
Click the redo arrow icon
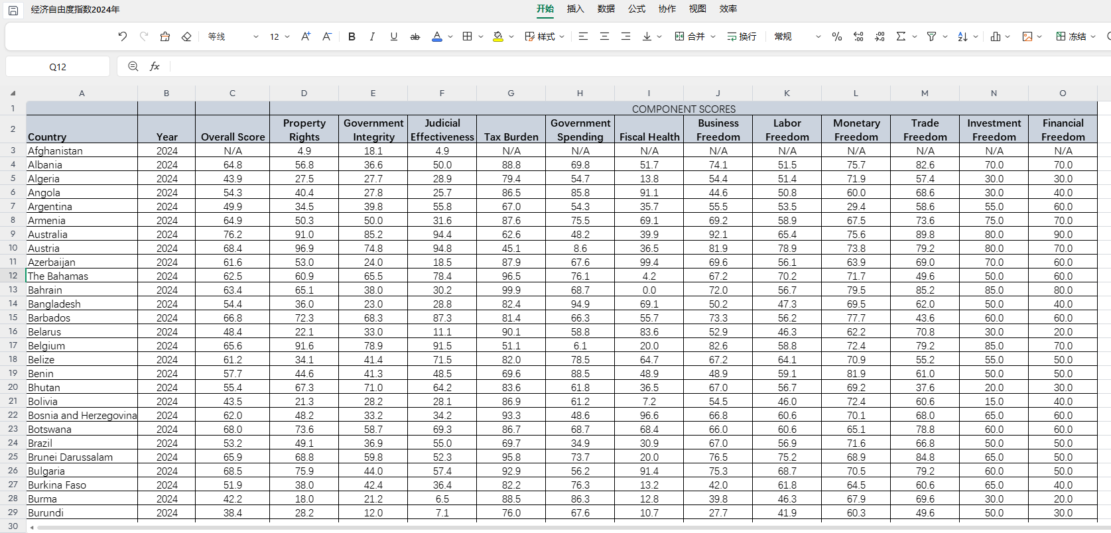[x=144, y=36]
